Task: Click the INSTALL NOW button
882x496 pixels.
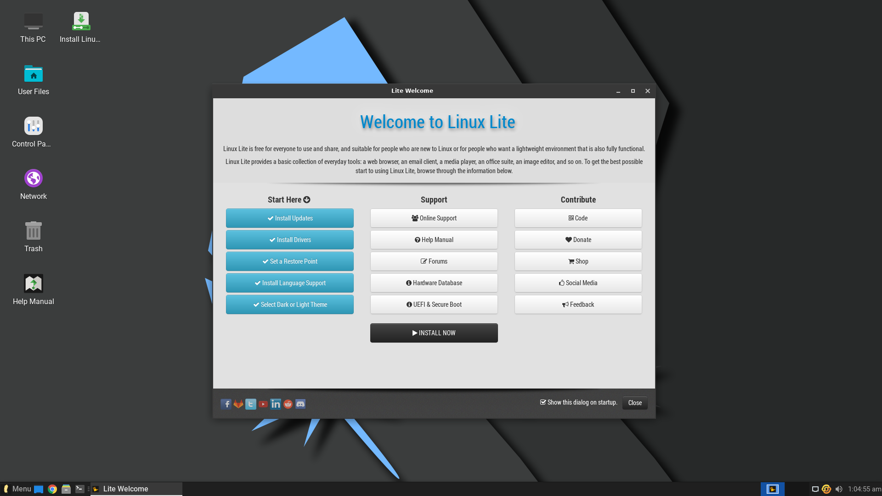Action: click(x=434, y=333)
